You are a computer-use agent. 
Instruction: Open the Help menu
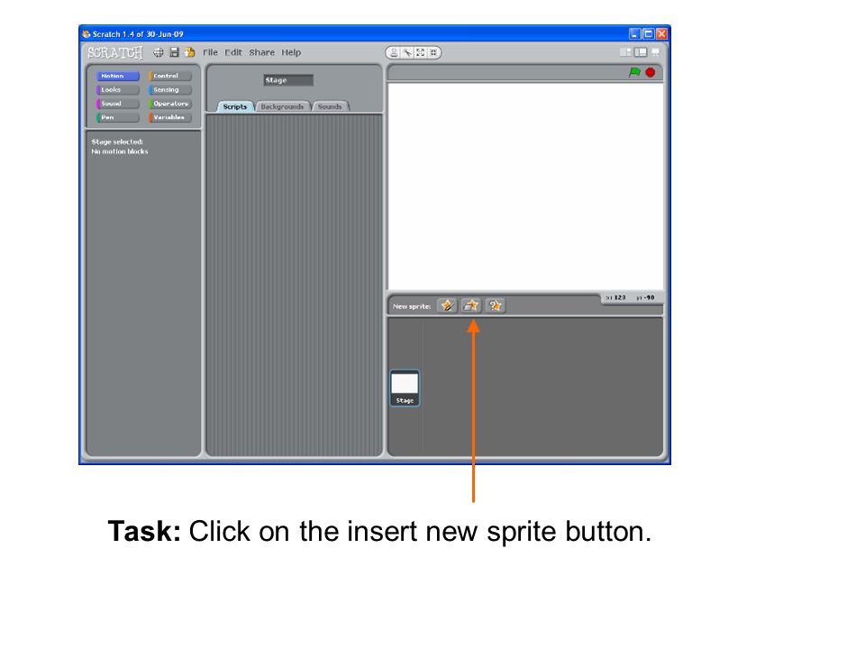tap(291, 52)
